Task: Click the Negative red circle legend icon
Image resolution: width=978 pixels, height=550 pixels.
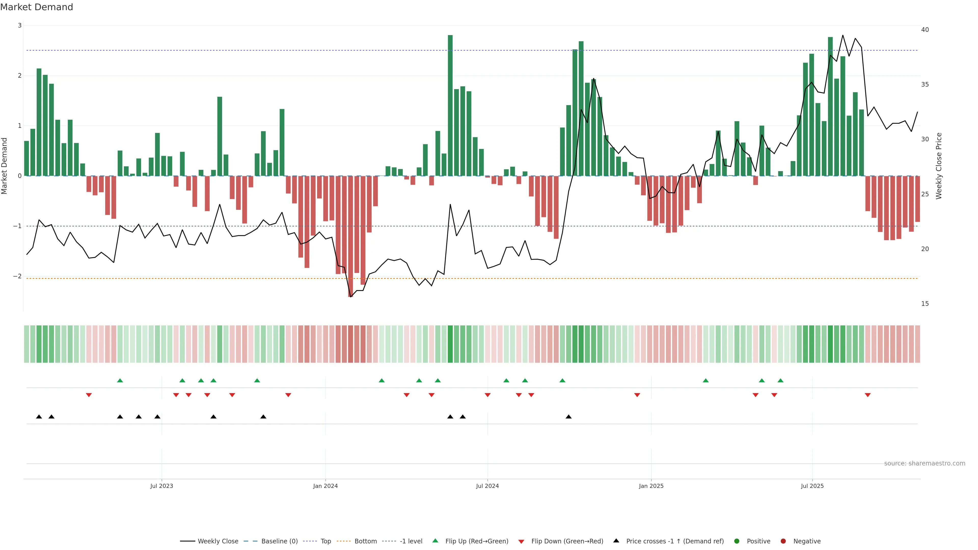Action: coord(783,541)
